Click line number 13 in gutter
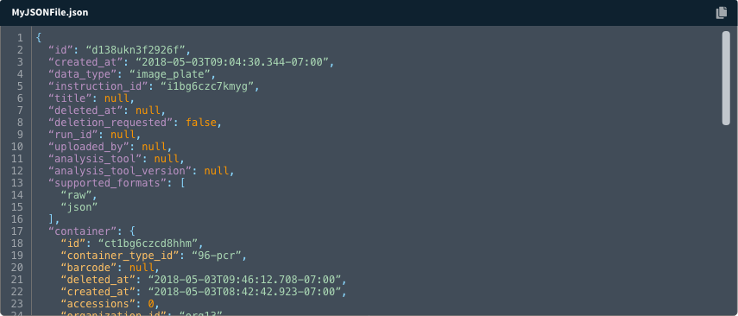Screen dimensions: 738x316 tap(16, 183)
